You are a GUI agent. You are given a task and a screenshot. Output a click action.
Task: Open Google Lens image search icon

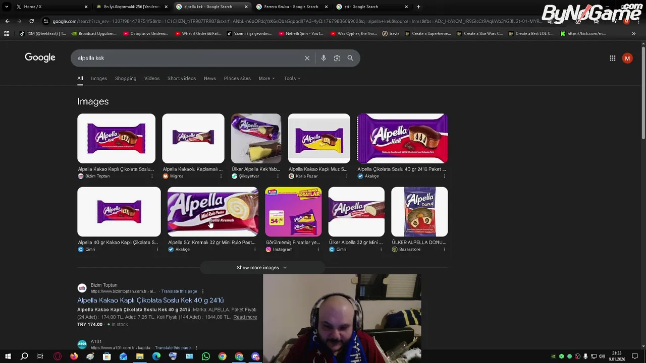pos(337,58)
